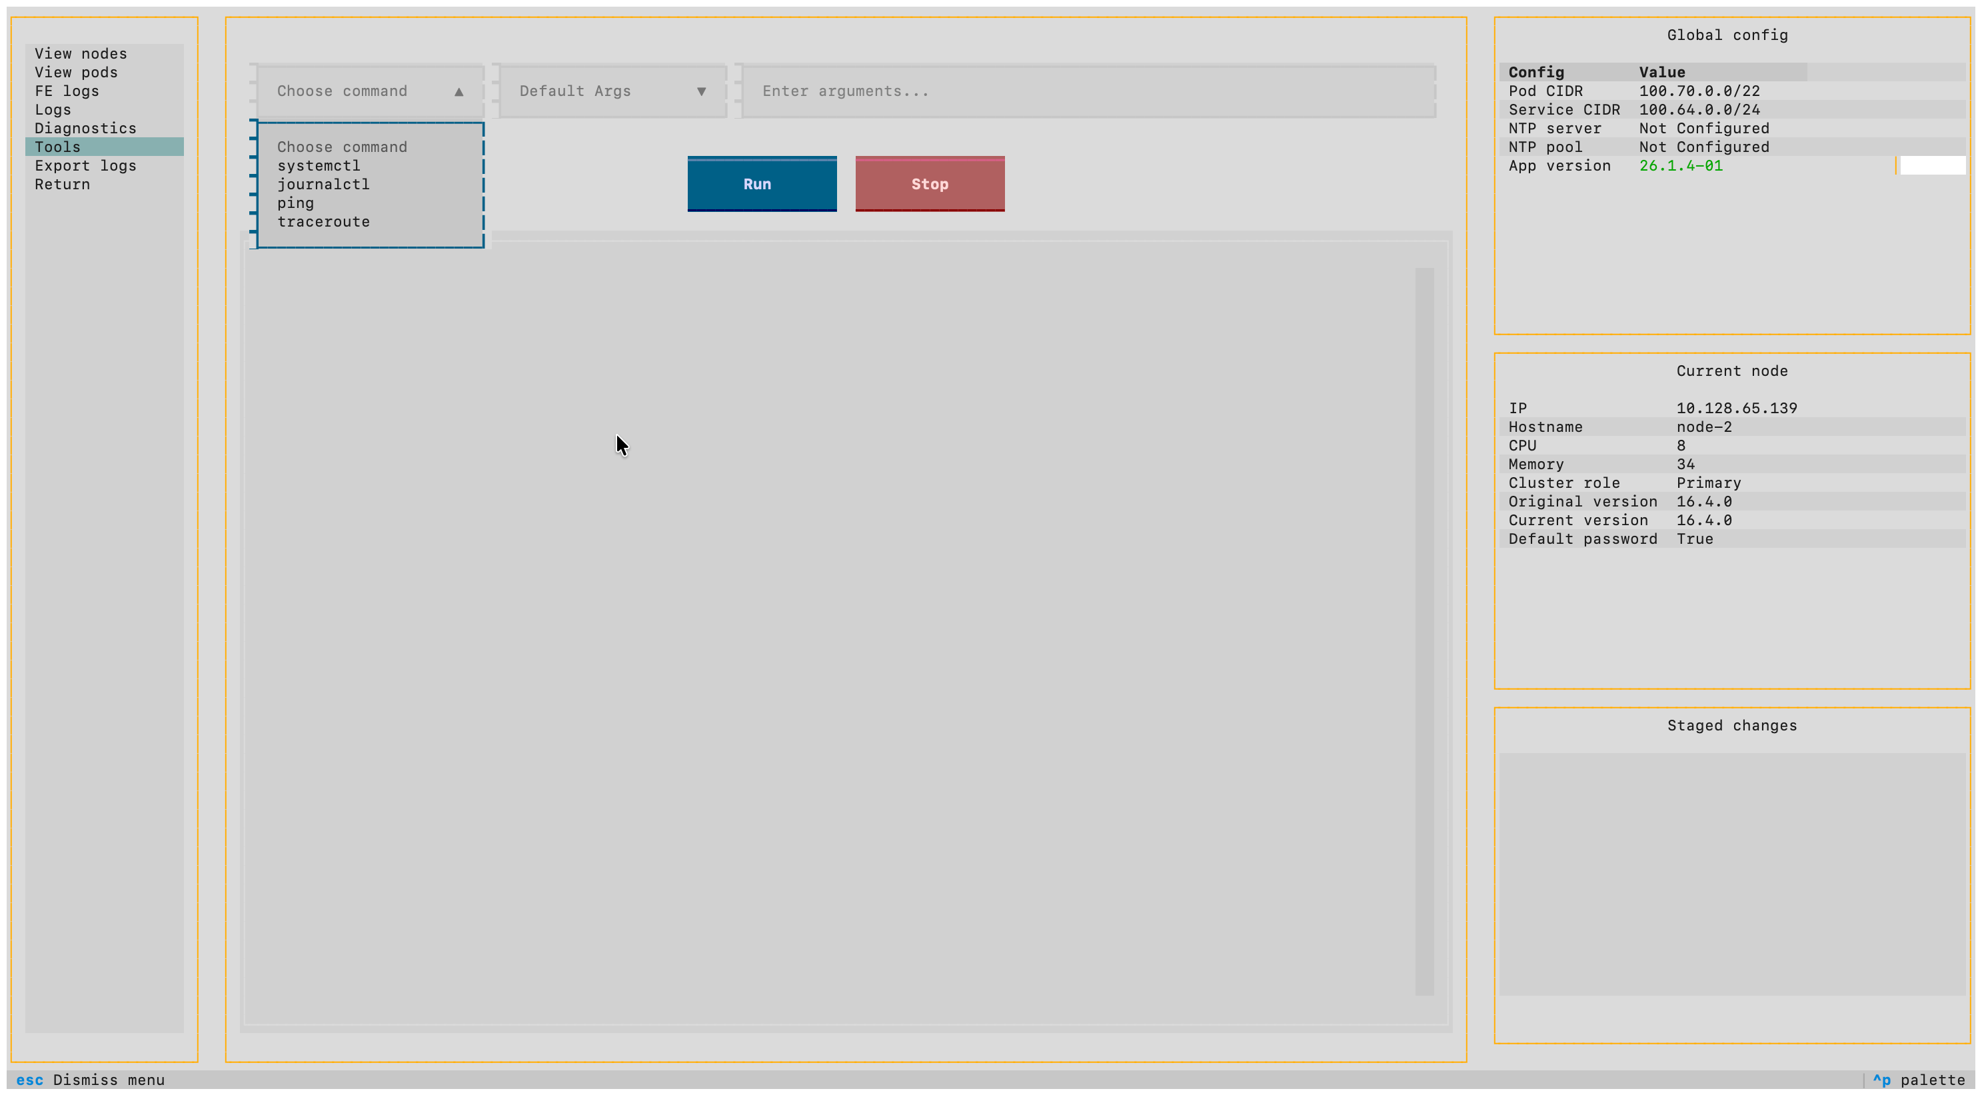
Task: Click Pod CIDR value 100.70.0.0/22
Action: coord(1699,91)
